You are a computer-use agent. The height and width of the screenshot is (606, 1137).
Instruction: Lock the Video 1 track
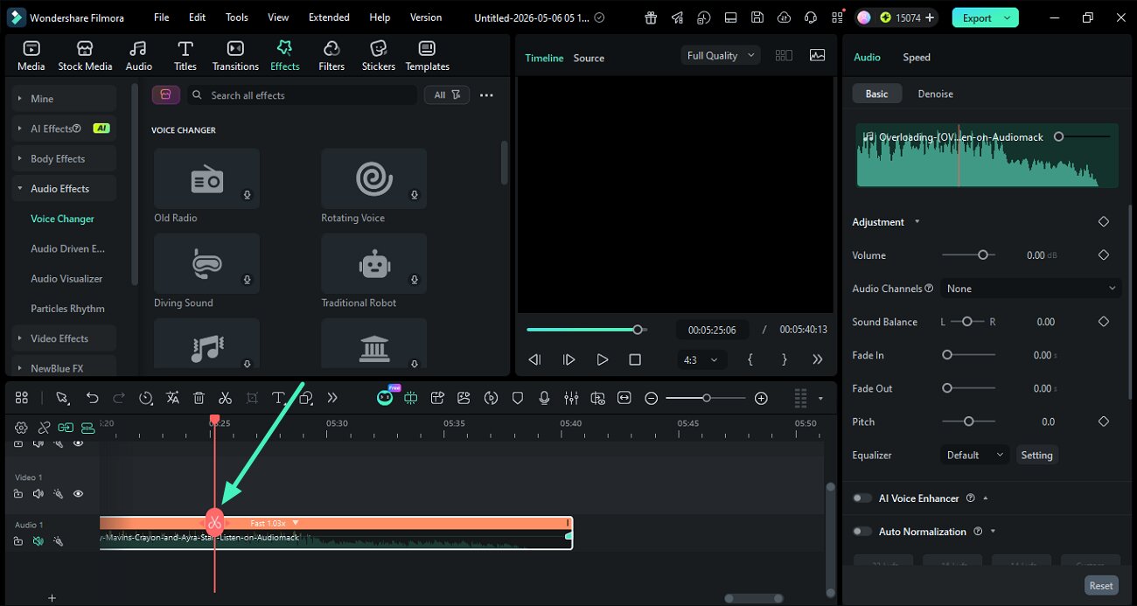[18, 494]
